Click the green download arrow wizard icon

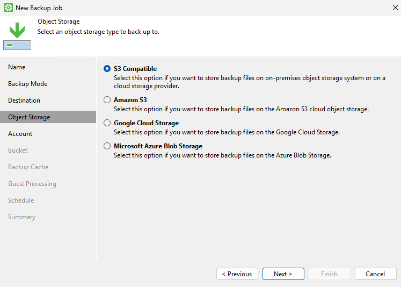coord(17,36)
